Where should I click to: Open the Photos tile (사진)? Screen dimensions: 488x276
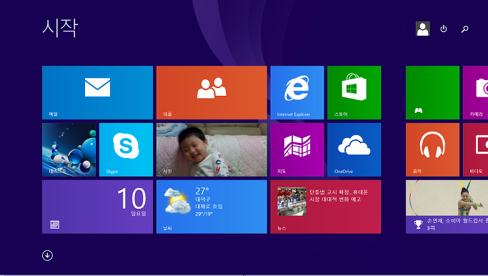point(211,150)
